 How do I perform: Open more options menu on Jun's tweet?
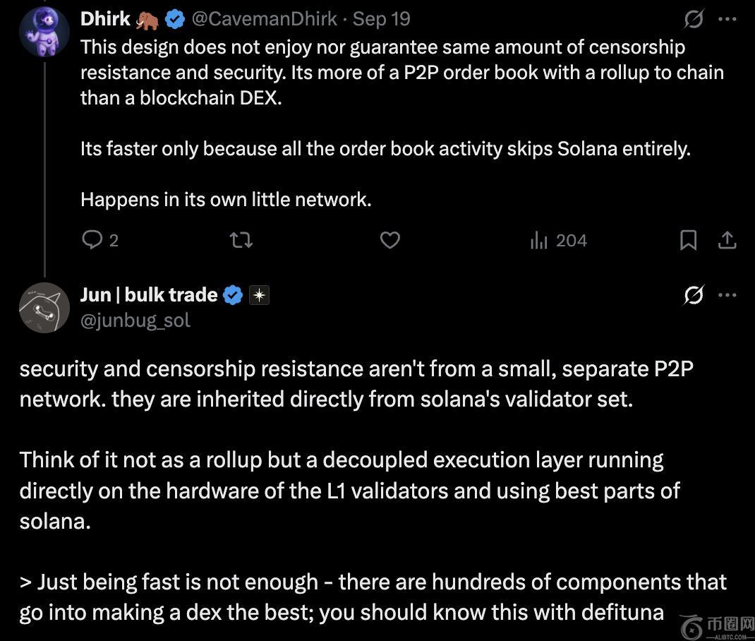727,295
